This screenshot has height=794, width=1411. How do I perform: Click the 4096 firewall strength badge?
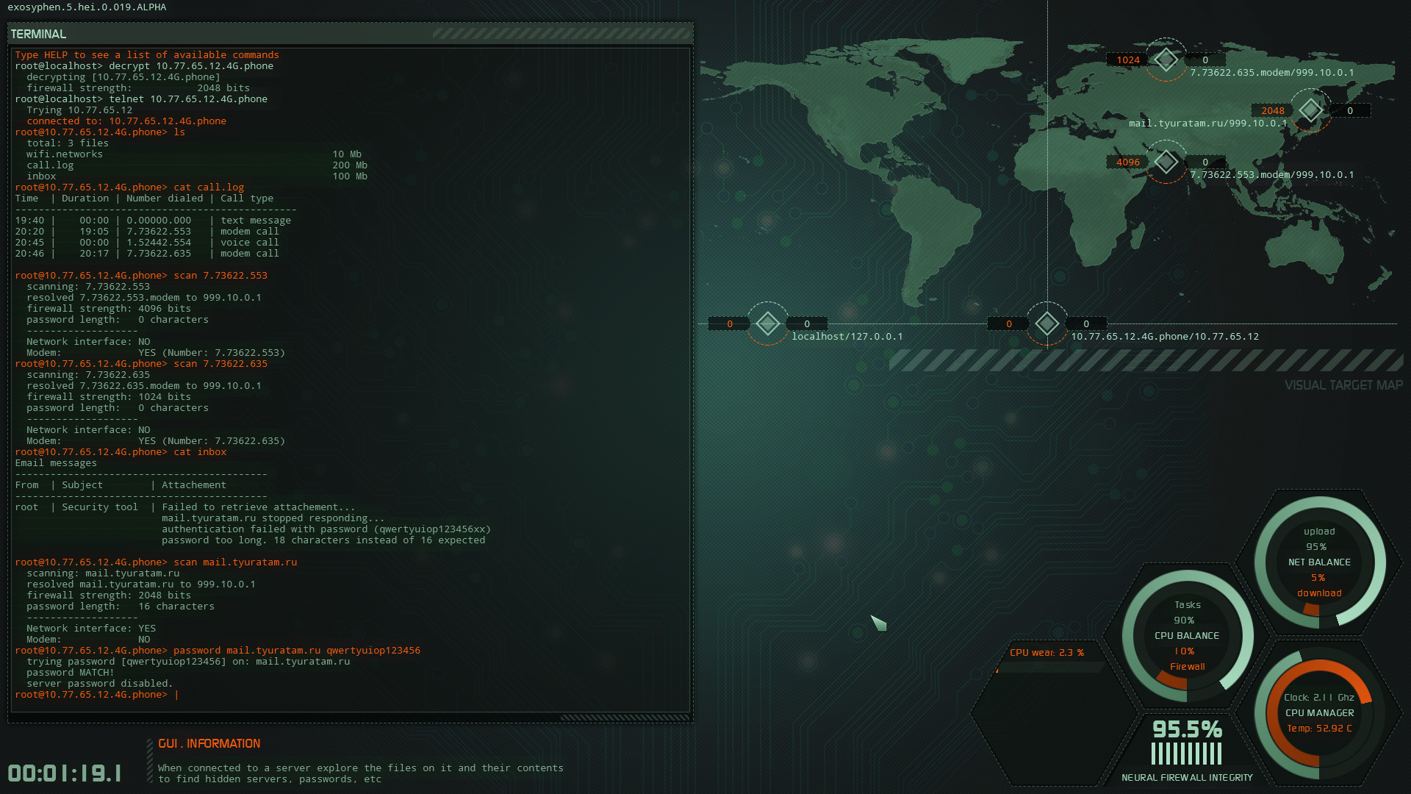coord(1127,162)
